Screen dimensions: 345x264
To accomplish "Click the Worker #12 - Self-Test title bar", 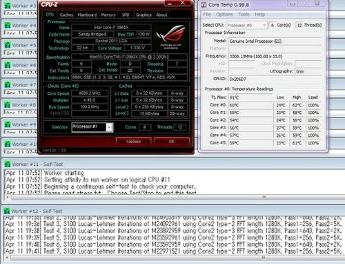I will (x=173, y=211).
